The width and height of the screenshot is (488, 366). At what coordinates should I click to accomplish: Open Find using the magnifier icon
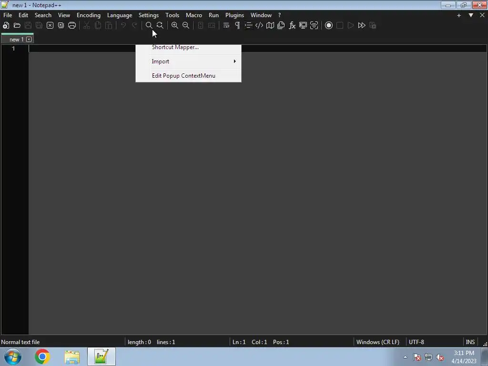[149, 26]
